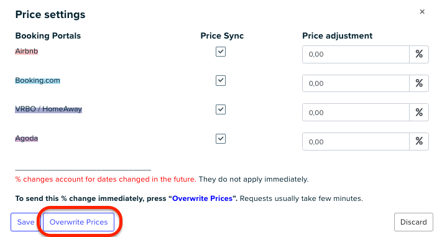
Task: Focus the Airbnb price adjustment field
Action: (x=356, y=55)
